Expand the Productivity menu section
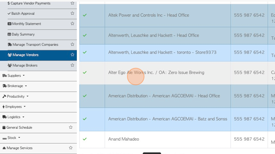Screen dimensions: 275x154 15,96
